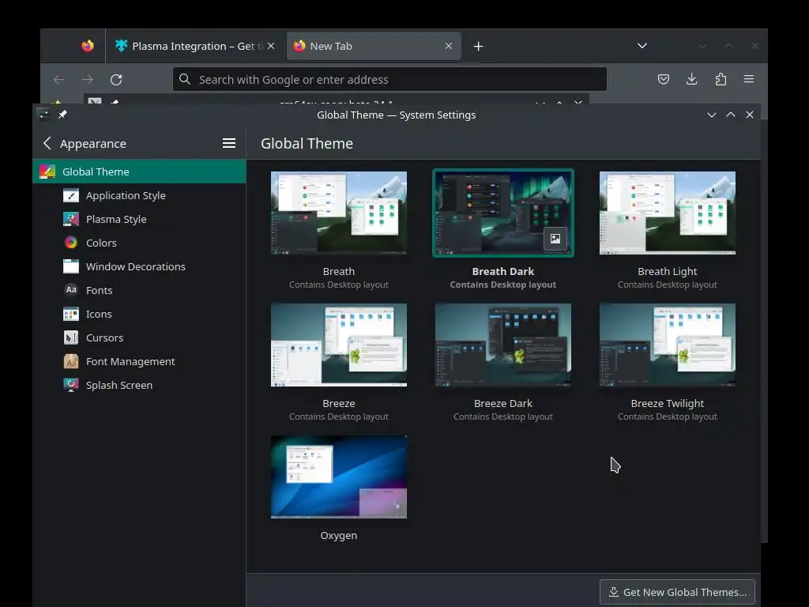Click the Plasma Style sidebar icon
The height and width of the screenshot is (607, 809).
coord(70,220)
